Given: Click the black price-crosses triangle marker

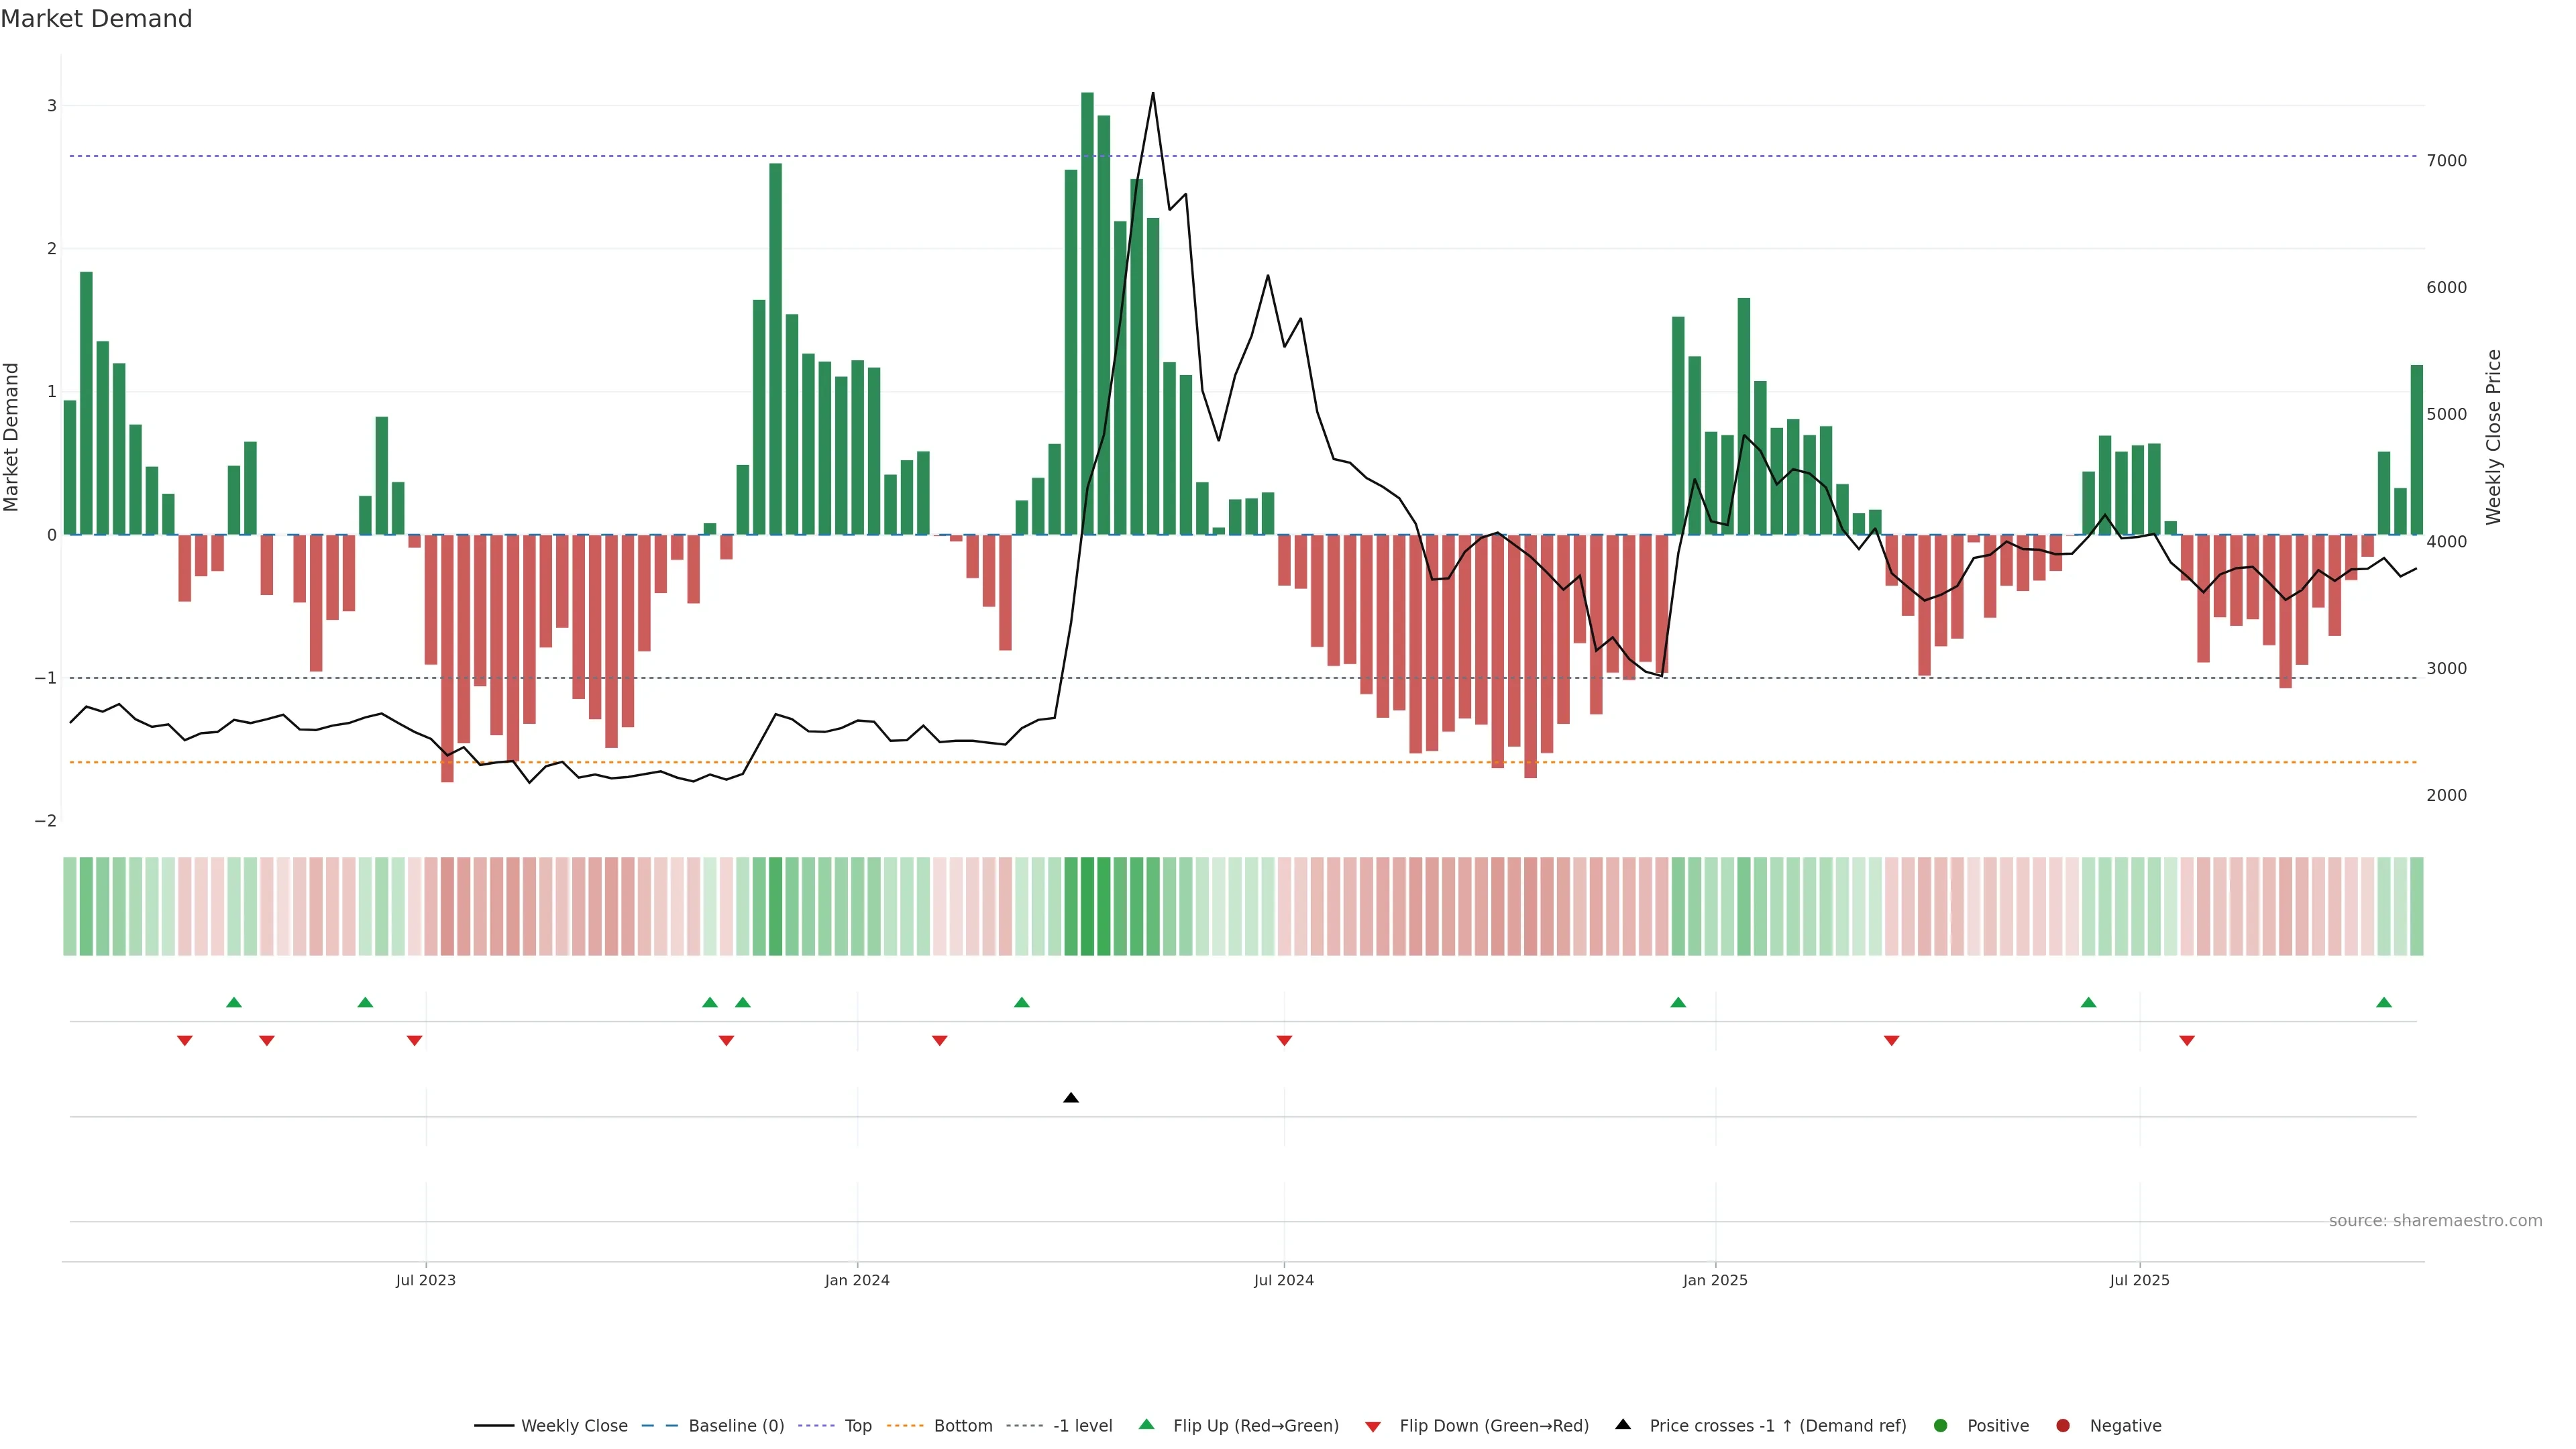Looking at the screenshot, I should [1071, 1098].
